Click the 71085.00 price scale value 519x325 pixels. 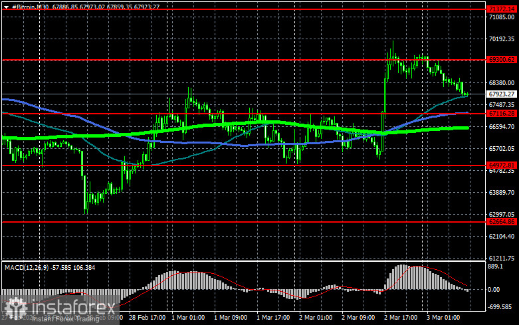(x=502, y=17)
